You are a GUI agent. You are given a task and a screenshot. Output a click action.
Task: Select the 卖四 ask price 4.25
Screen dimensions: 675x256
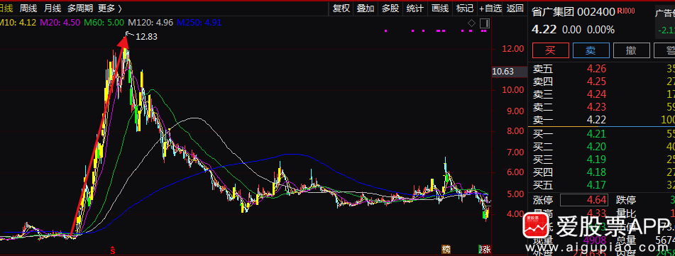[597, 82]
